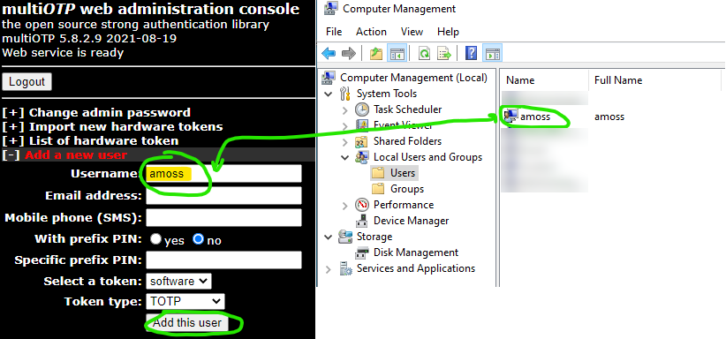Click the amoss user account icon
Viewport: 726px width, 339px height.
pyautogui.click(x=510, y=117)
